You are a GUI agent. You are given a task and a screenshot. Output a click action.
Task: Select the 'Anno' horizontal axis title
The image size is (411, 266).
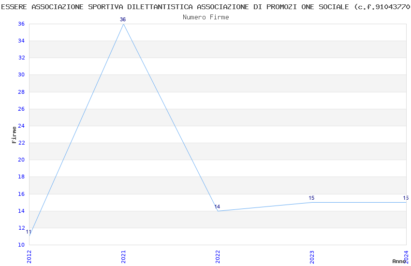click(x=399, y=261)
